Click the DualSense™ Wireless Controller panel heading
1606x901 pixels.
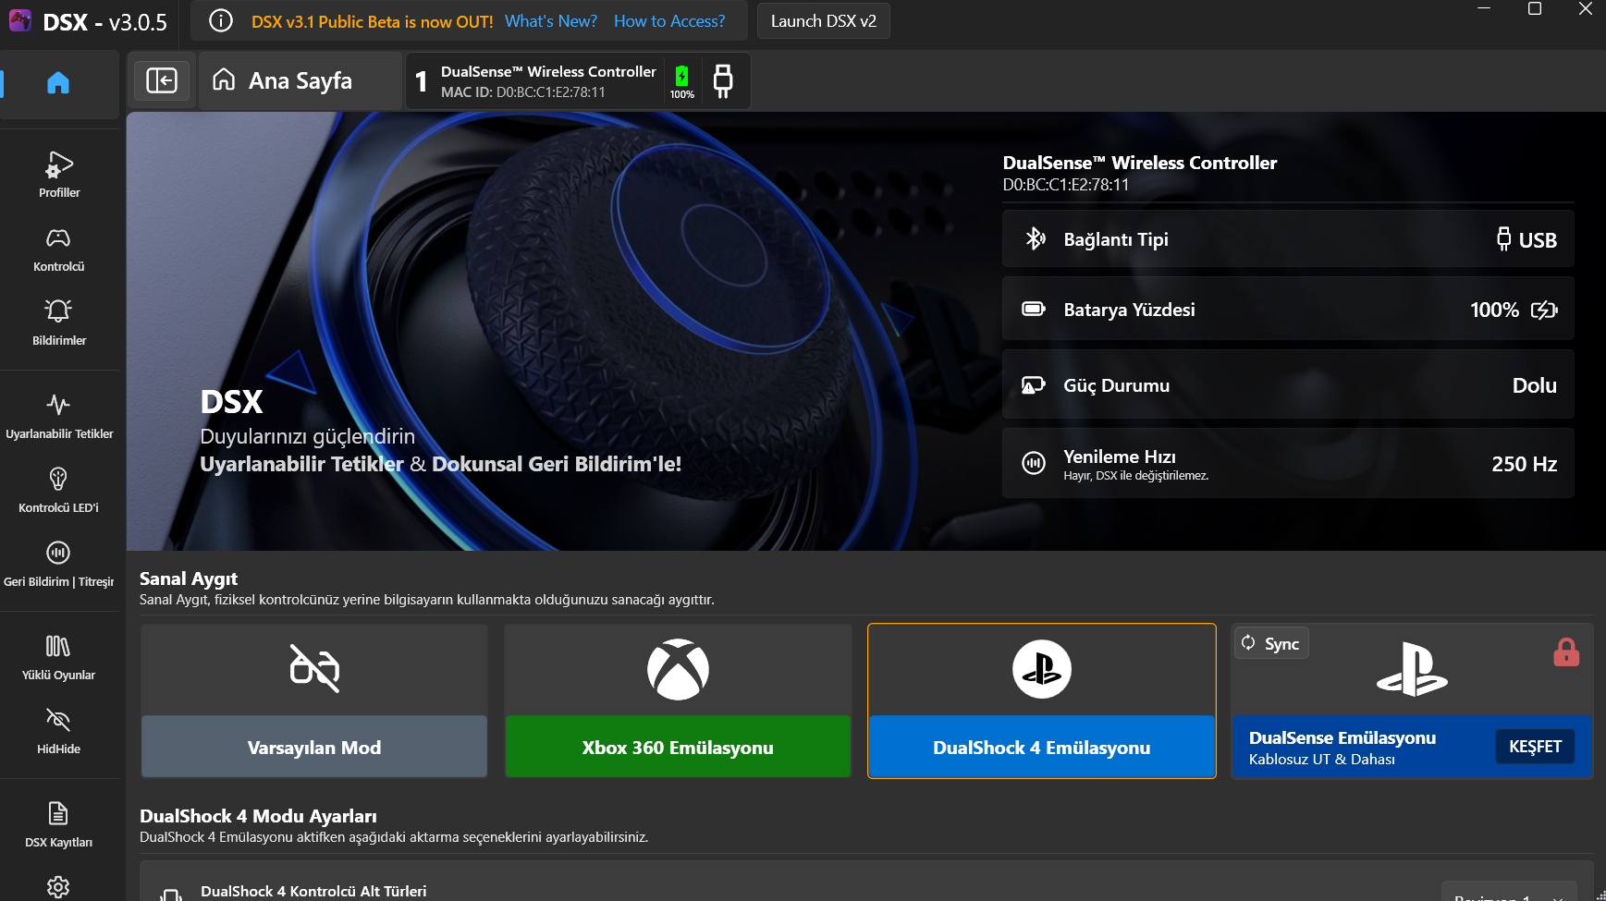(1140, 163)
